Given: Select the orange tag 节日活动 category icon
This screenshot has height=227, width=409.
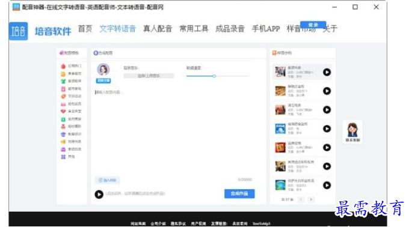Looking at the screenshot, I should click(63, 96).
